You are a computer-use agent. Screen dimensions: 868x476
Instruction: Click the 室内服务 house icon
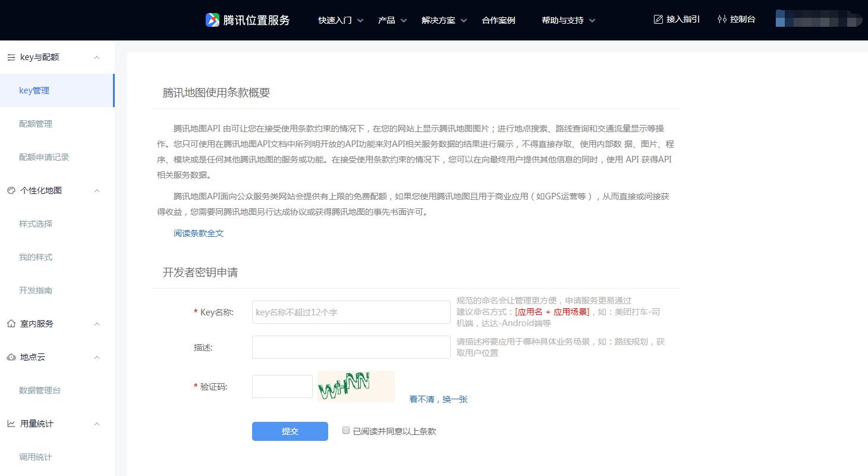click(x=11, y=324)
